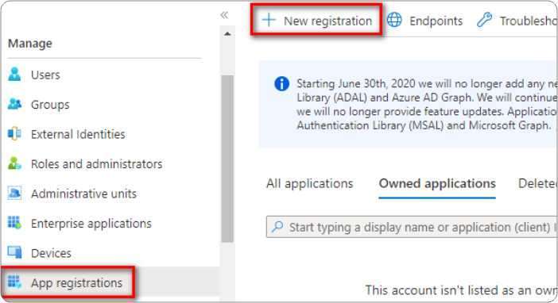Image resolution: width=558 pixels, height=303 pixels.
Task: Click the App registrations grid icon
Action: (x=14, y=282)
